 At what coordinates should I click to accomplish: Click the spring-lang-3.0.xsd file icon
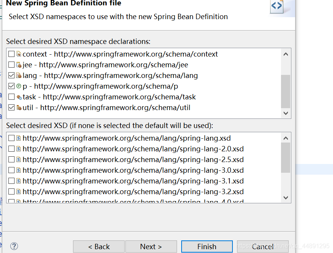pos(19,170)
